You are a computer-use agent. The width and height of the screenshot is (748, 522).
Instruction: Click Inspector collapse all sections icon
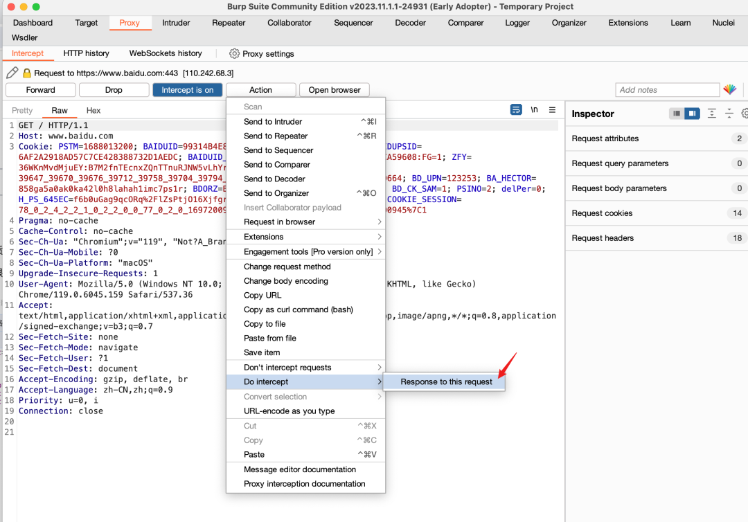(729, 114)
